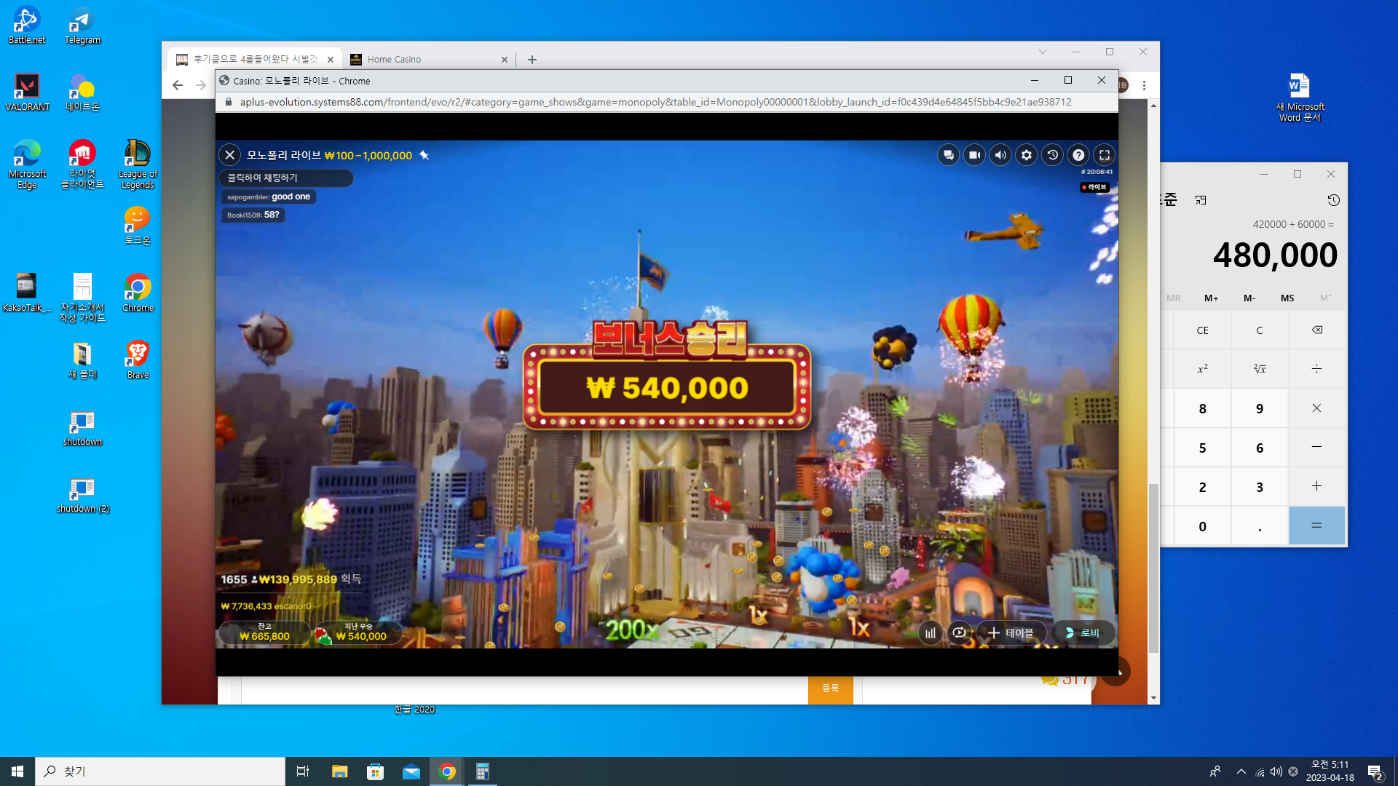Viewport: 1398px width, 786px height.
Task: Open game settings with the gear icon
Action: pyautogui.click(x=1027, y=155)
